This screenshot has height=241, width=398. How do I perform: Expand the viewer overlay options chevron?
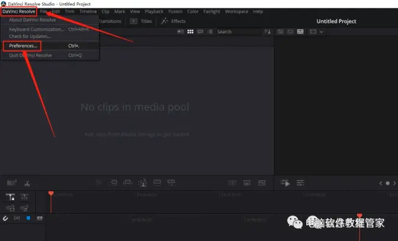(x=321, y=32)
